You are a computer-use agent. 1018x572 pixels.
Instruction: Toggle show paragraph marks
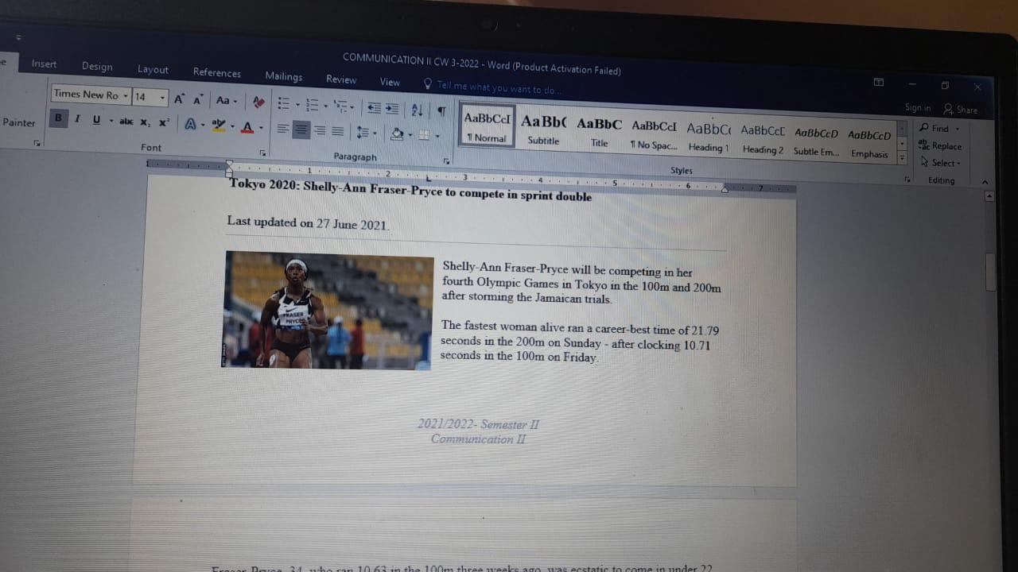(441, 111)
